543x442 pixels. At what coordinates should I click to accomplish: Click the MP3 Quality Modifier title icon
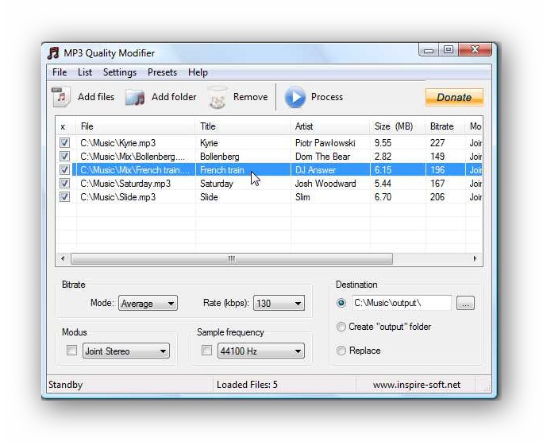coord(53,53)
